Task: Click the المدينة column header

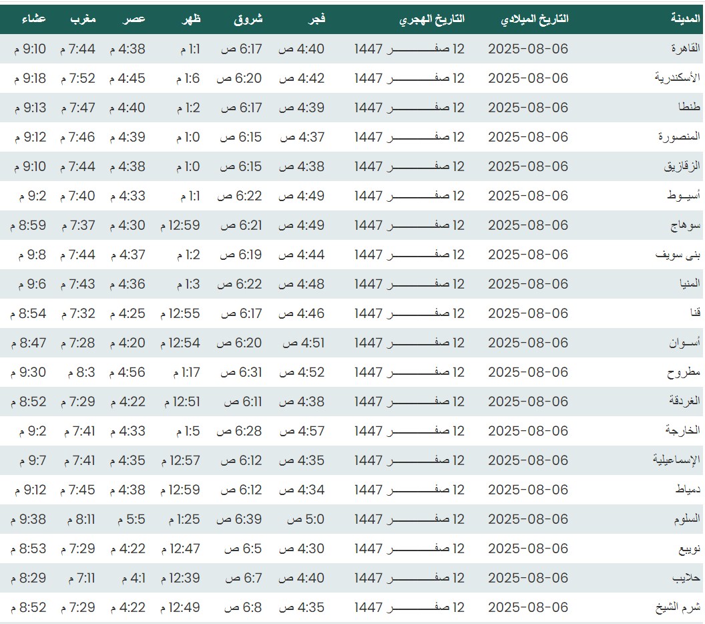Action: [x=685, y=19]
